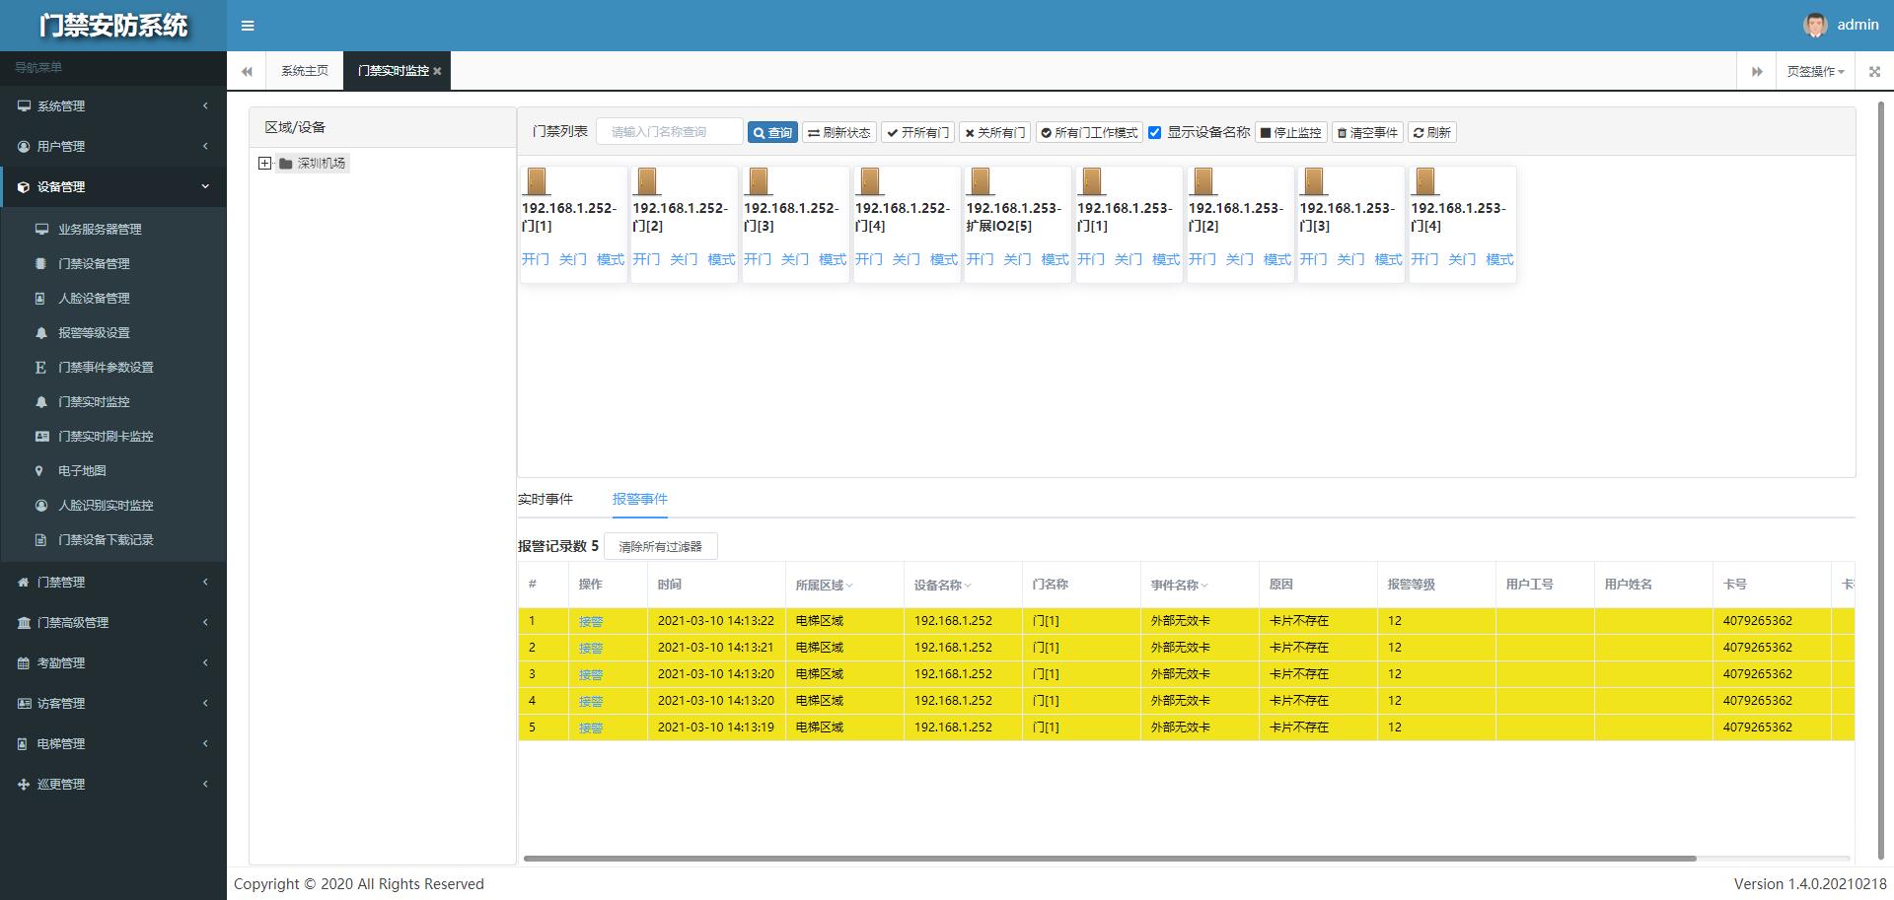The image size is (1894, 900).
Task: Open the 页签操作 dropdown
Action: pyautogui.click(x=1815, y=71)
